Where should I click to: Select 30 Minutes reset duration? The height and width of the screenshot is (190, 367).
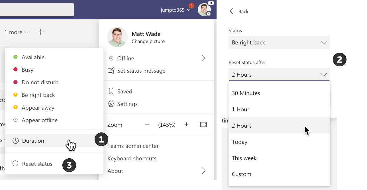tap(279, 93)
